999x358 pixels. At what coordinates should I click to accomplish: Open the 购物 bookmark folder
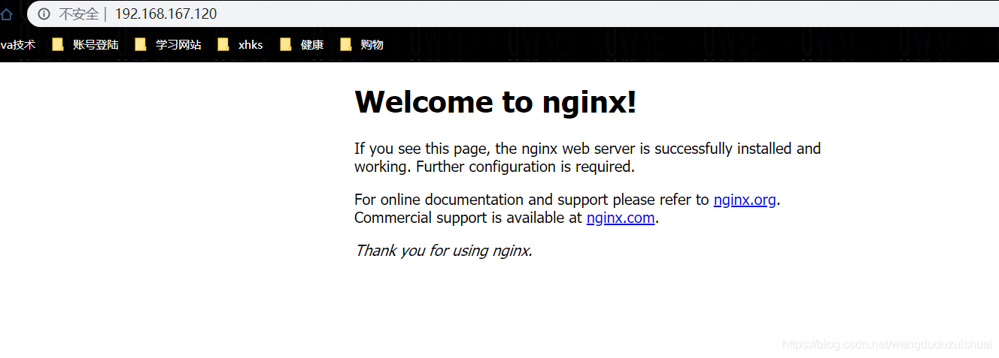[362, 44]
